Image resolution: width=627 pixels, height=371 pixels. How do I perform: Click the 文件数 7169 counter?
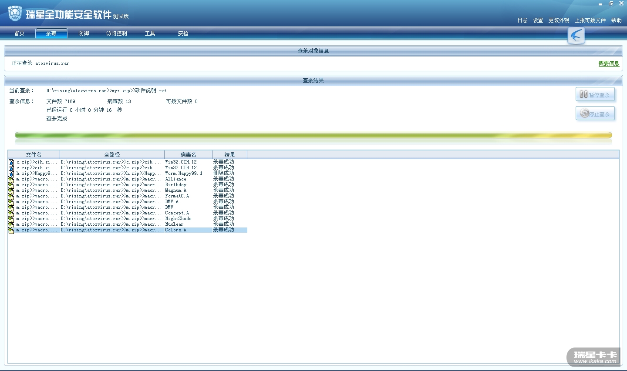(61, 101)
